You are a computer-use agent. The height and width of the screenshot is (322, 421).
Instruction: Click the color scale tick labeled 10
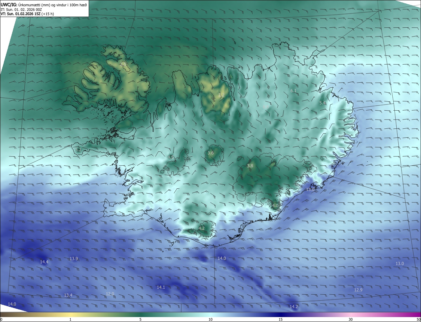coord(210,319)
